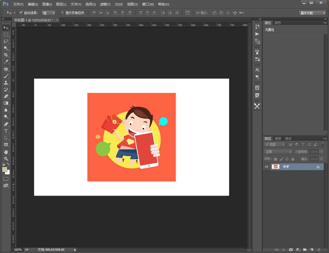
Task: Select the Crop tool
Action: 6,55
